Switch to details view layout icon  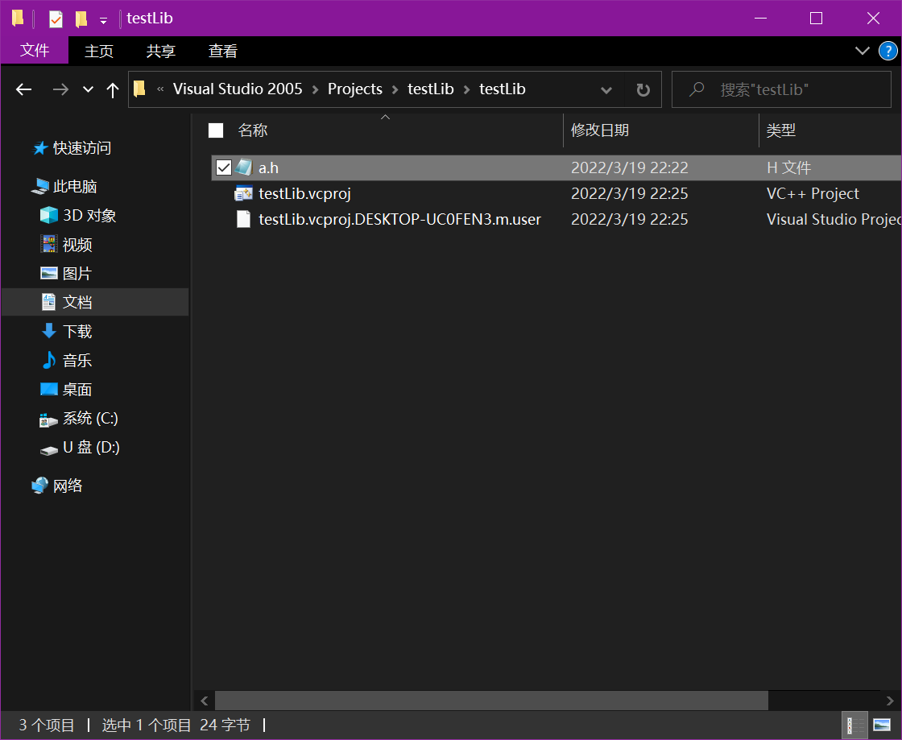(x=854, y=725)
